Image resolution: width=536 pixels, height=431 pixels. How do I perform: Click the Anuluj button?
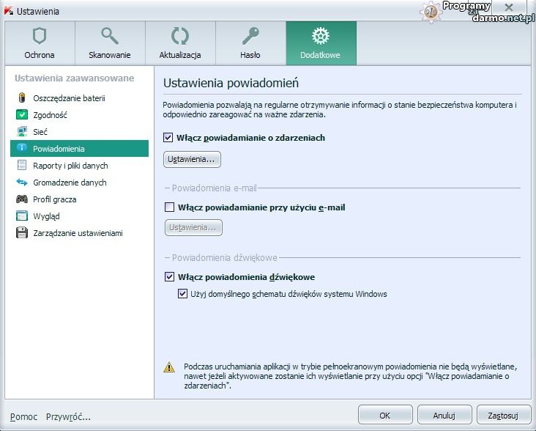[x=444, y=415]
